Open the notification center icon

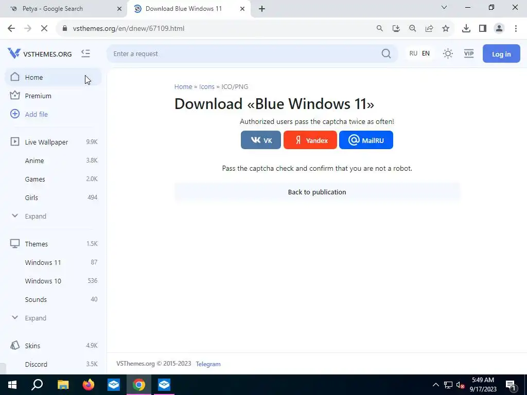[x=511, y=385]
